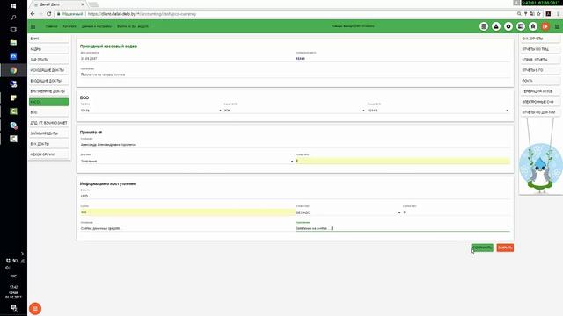The width and height of the screenshot is (563, 316).
Task: Click the orange Закрыть button
Action: coord(505,248)
